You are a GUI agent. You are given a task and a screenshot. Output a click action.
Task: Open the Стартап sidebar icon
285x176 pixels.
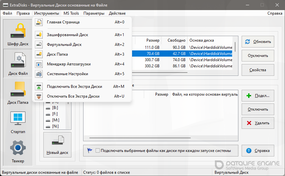pyautogui.click(x=18, y=118)
